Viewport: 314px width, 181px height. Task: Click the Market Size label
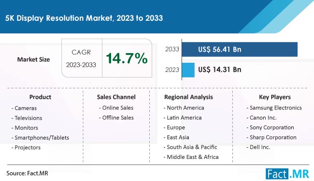33,59
